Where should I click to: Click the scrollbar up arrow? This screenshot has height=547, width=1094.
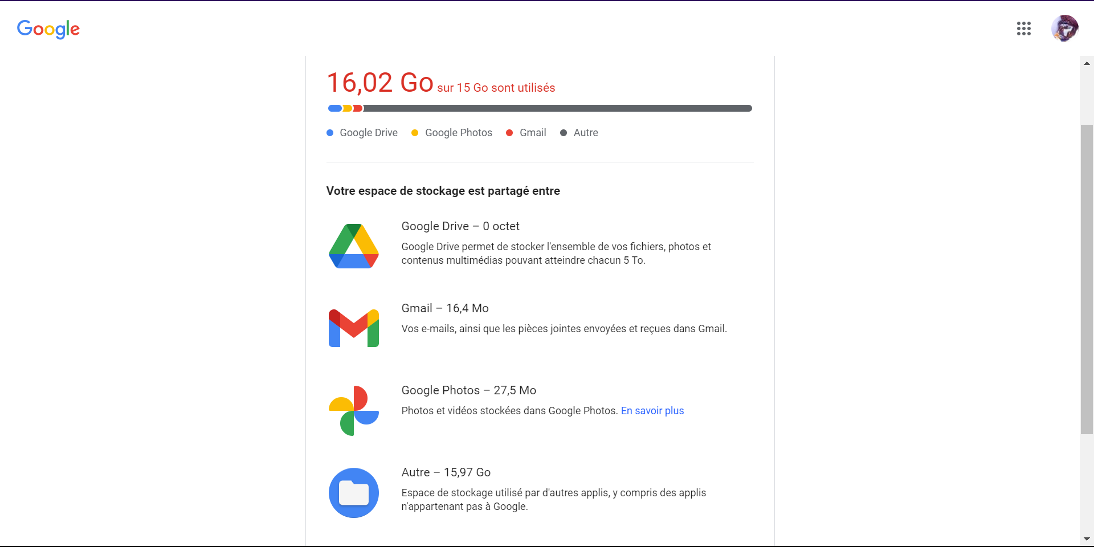1087,63
